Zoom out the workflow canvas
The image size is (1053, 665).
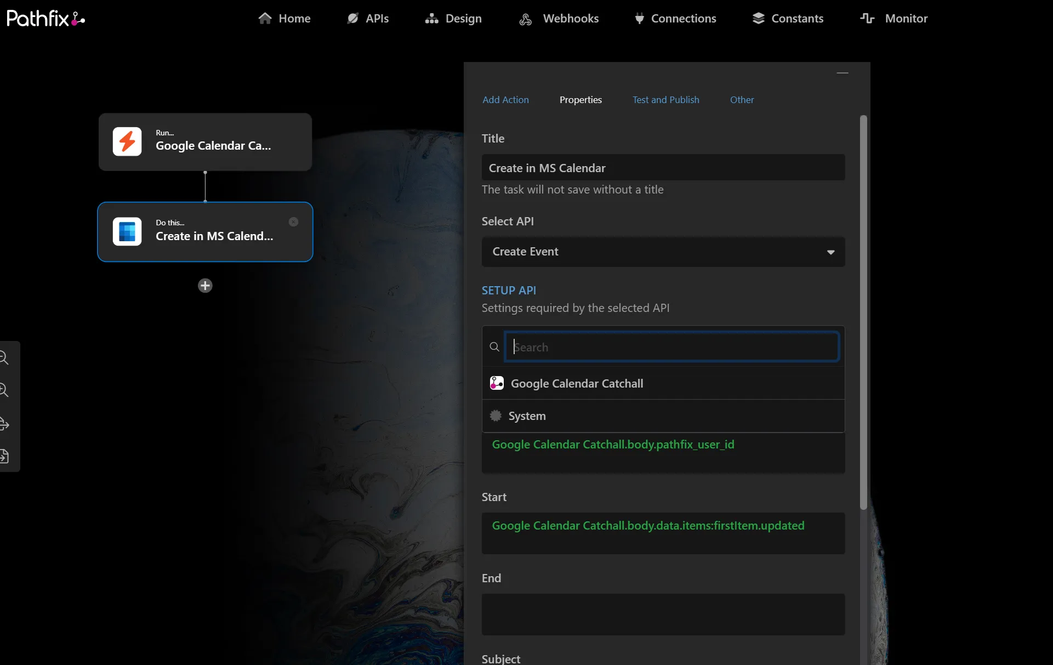[4, 358]
